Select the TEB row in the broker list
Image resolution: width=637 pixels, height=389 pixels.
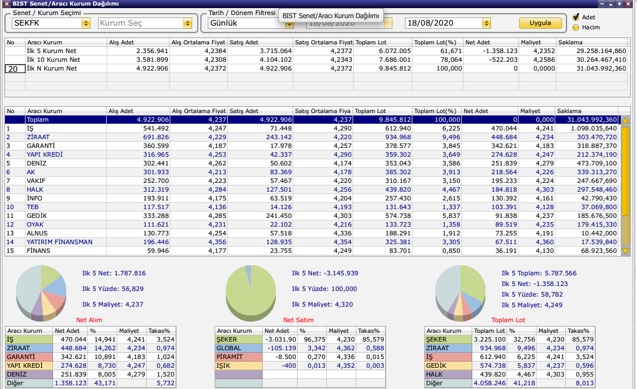(x=311, y=207)
